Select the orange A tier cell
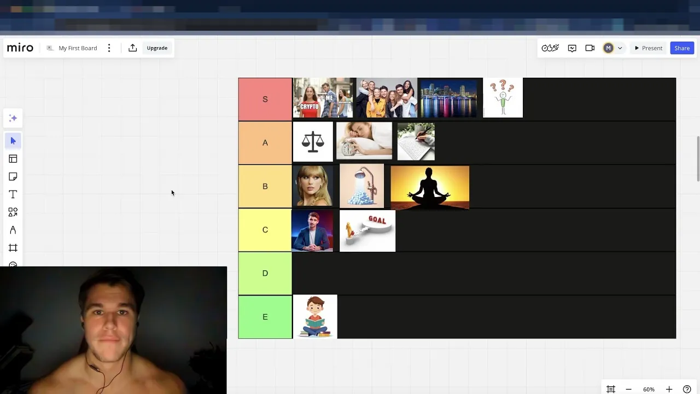 point(265,143)
